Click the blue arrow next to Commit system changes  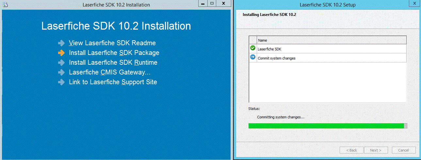pyautogui.click(x=253, y=58)
